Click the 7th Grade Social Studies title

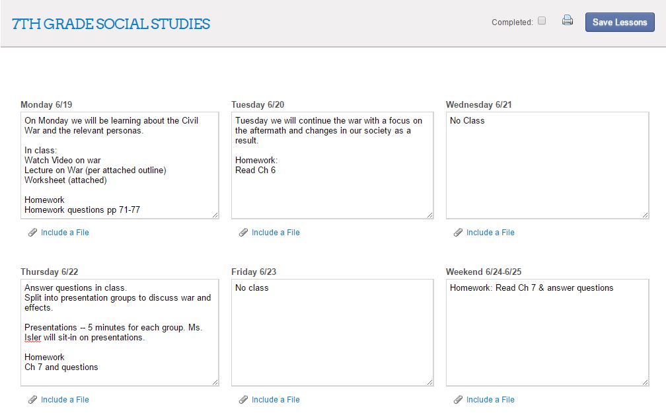pyautogui.click(x=110, y=24)
